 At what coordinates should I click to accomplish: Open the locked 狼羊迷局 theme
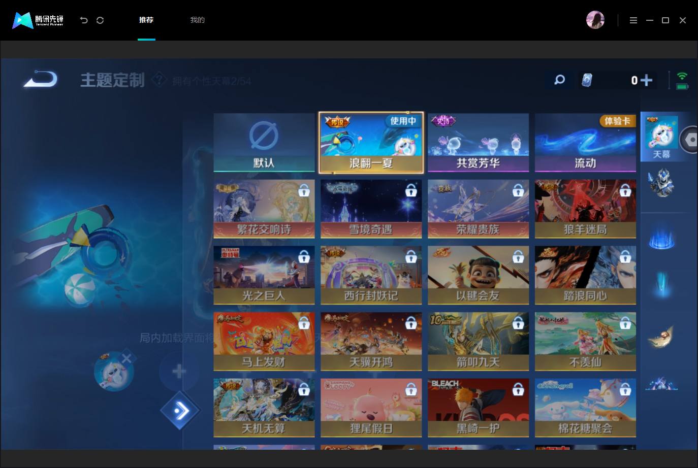click(x=585, y=209)
